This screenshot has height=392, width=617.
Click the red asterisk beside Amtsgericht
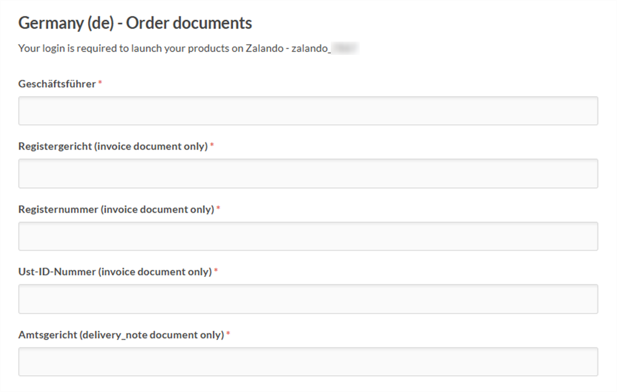(228, 333)
